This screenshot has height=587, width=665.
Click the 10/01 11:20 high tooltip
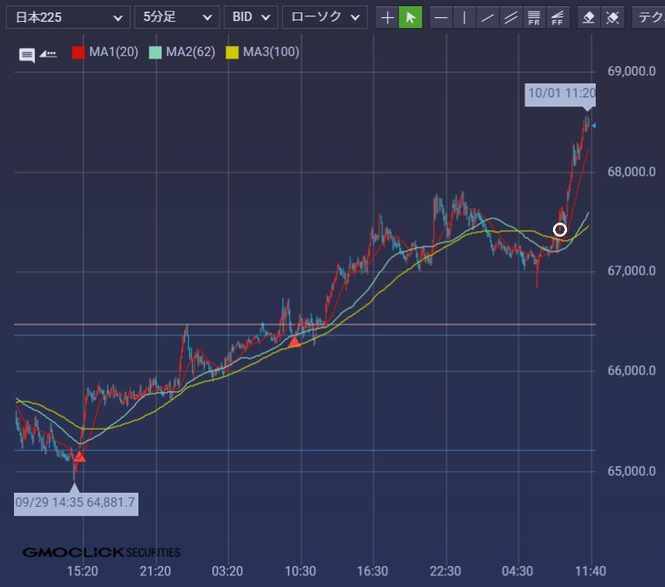(x=560, y=95)
